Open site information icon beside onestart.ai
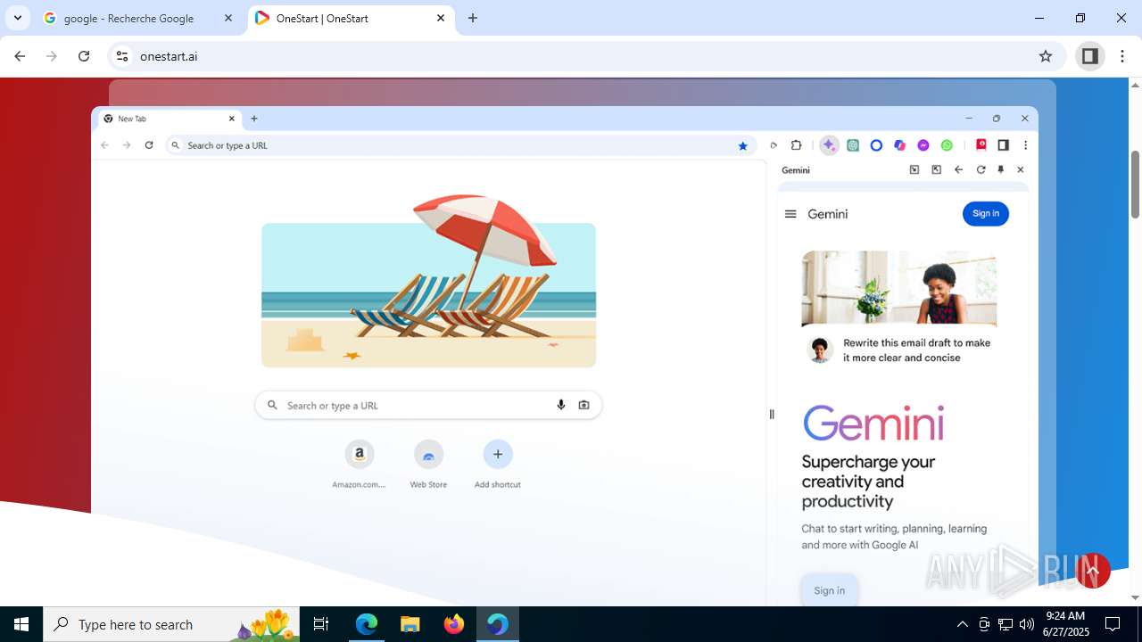Screen dimensions: 1142x642 122,56
